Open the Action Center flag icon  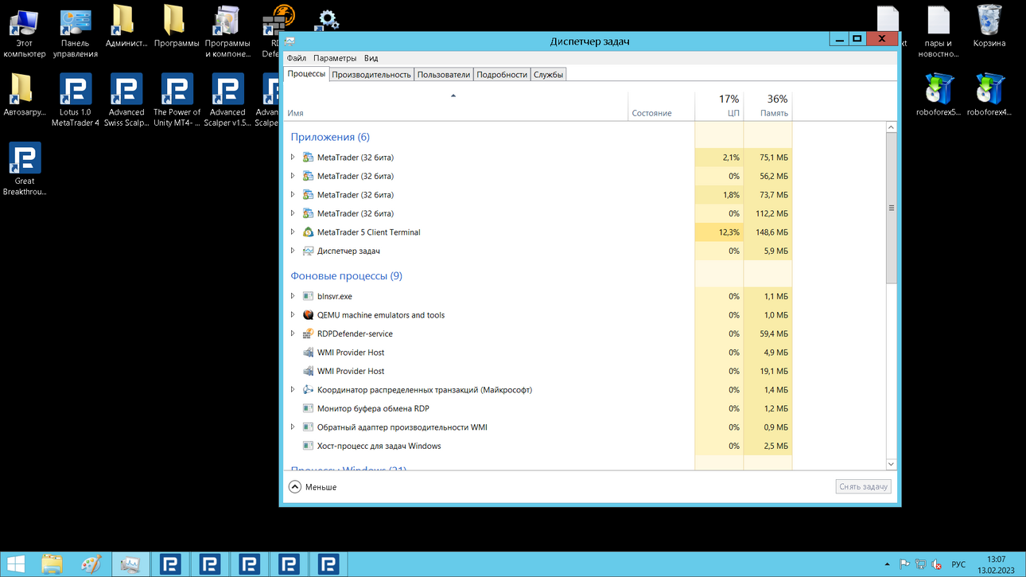904,564
